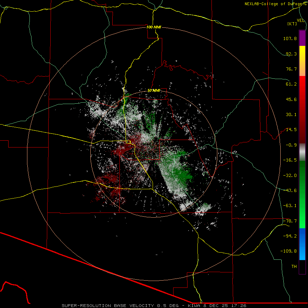Click the -78.7 velocity scale value

[x=290, y=221]
